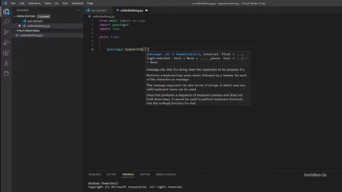Click the 'while True:' line
The image size is (342, 192).
(x=109, y=37)
